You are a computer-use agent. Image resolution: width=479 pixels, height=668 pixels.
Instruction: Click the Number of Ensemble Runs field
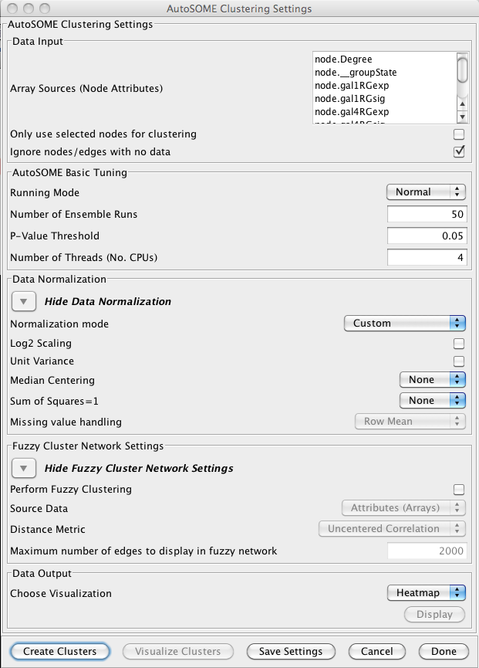pyautogui.click(x=427, y=215)
